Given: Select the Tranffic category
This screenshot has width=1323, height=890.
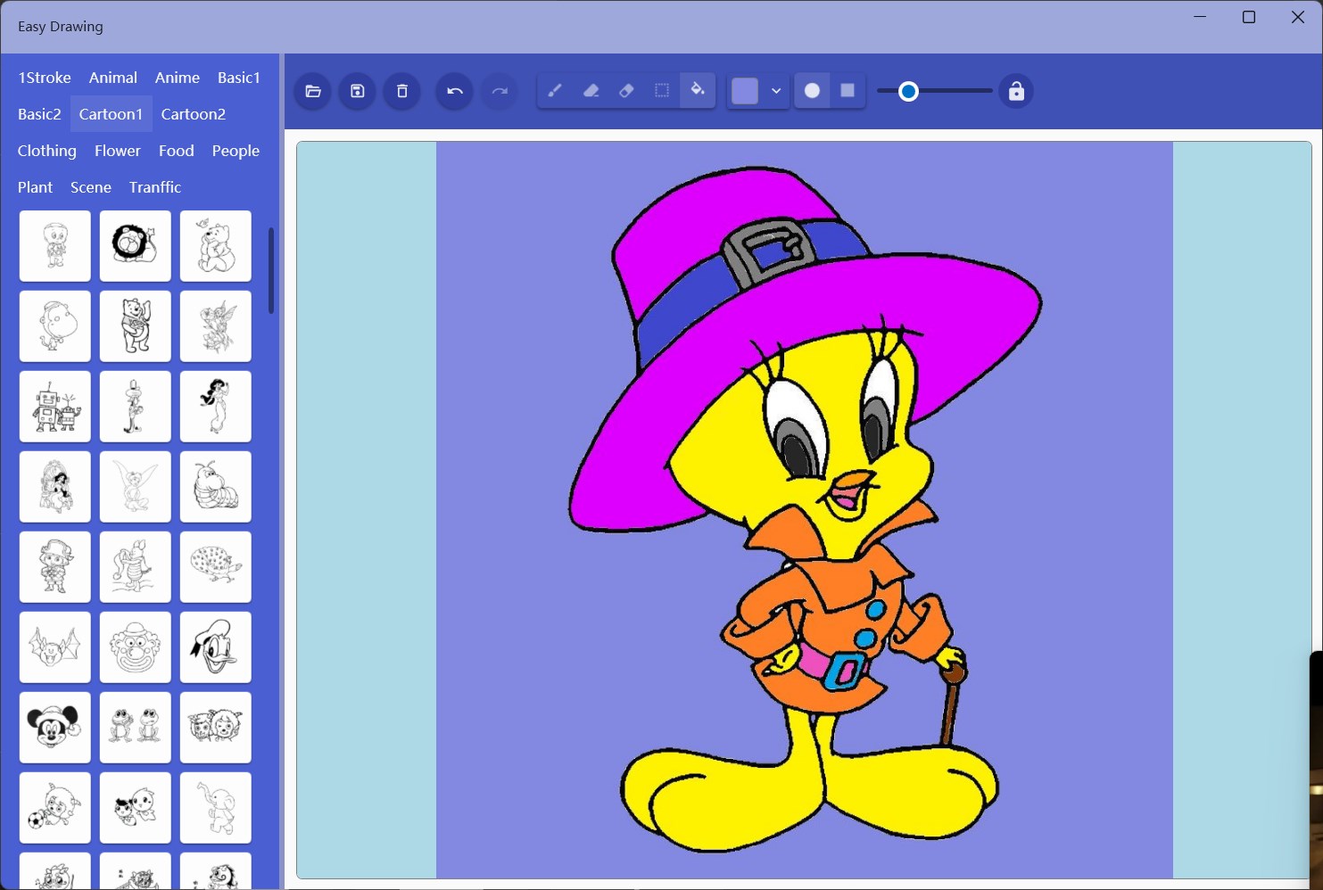Looking at the screenshot, I should pos(154,187).
